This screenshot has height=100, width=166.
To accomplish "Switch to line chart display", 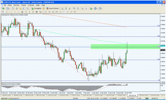I will point(70,8).
